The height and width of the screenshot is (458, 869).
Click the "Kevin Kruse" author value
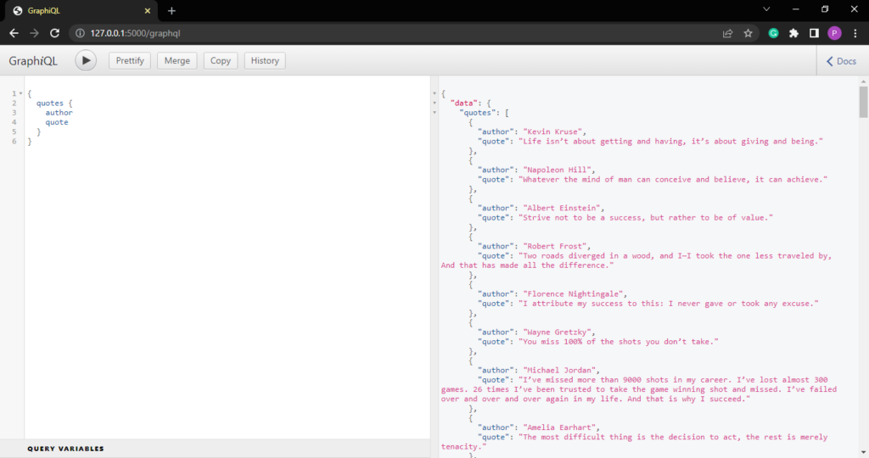tap(553, 131)
